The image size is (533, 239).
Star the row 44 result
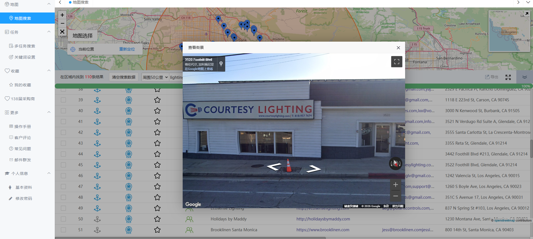[157, 154]
